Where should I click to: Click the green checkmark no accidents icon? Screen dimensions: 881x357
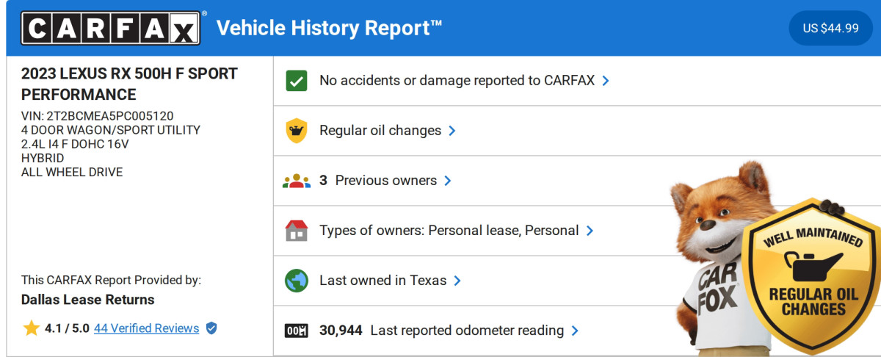[297, 81]
